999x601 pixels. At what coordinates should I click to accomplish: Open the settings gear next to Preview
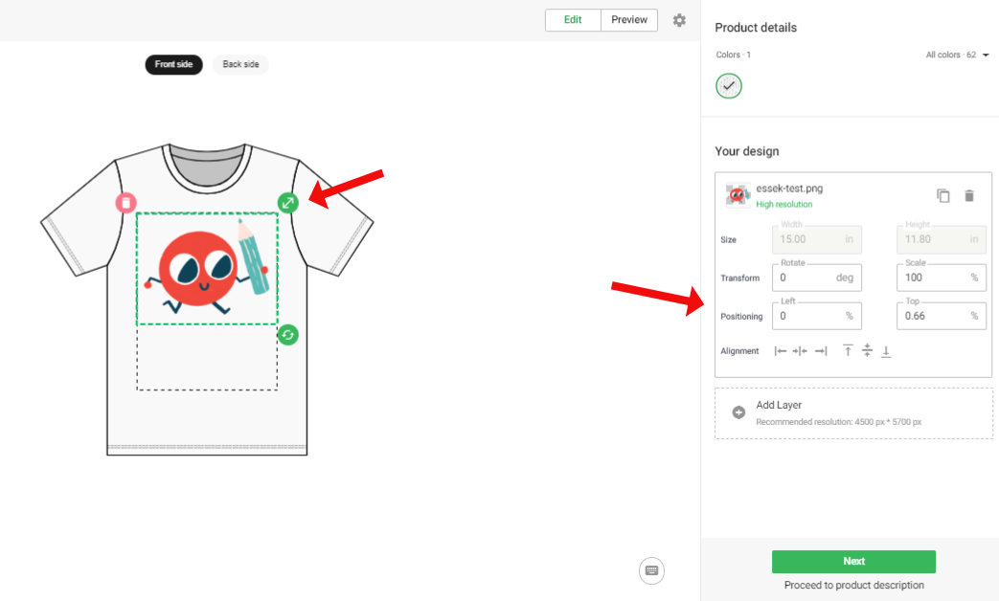(x=679, y=20)
